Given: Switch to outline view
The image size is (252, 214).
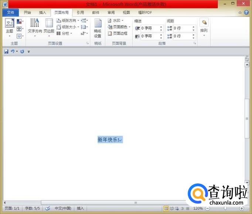Looking at the screenshot, I should [182, 208].
